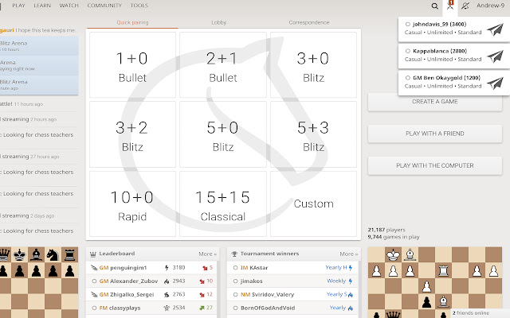
Task: Click the 21,187 players count
Action: (386, 230)
